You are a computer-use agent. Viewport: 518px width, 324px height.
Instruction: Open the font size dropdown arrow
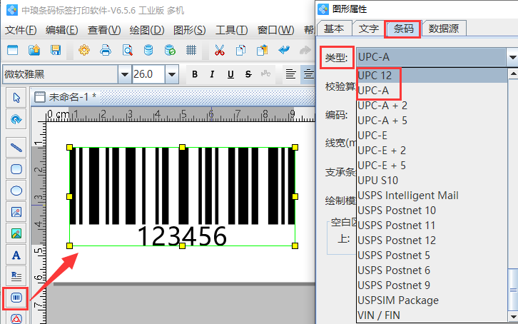(x=172, y=74)
